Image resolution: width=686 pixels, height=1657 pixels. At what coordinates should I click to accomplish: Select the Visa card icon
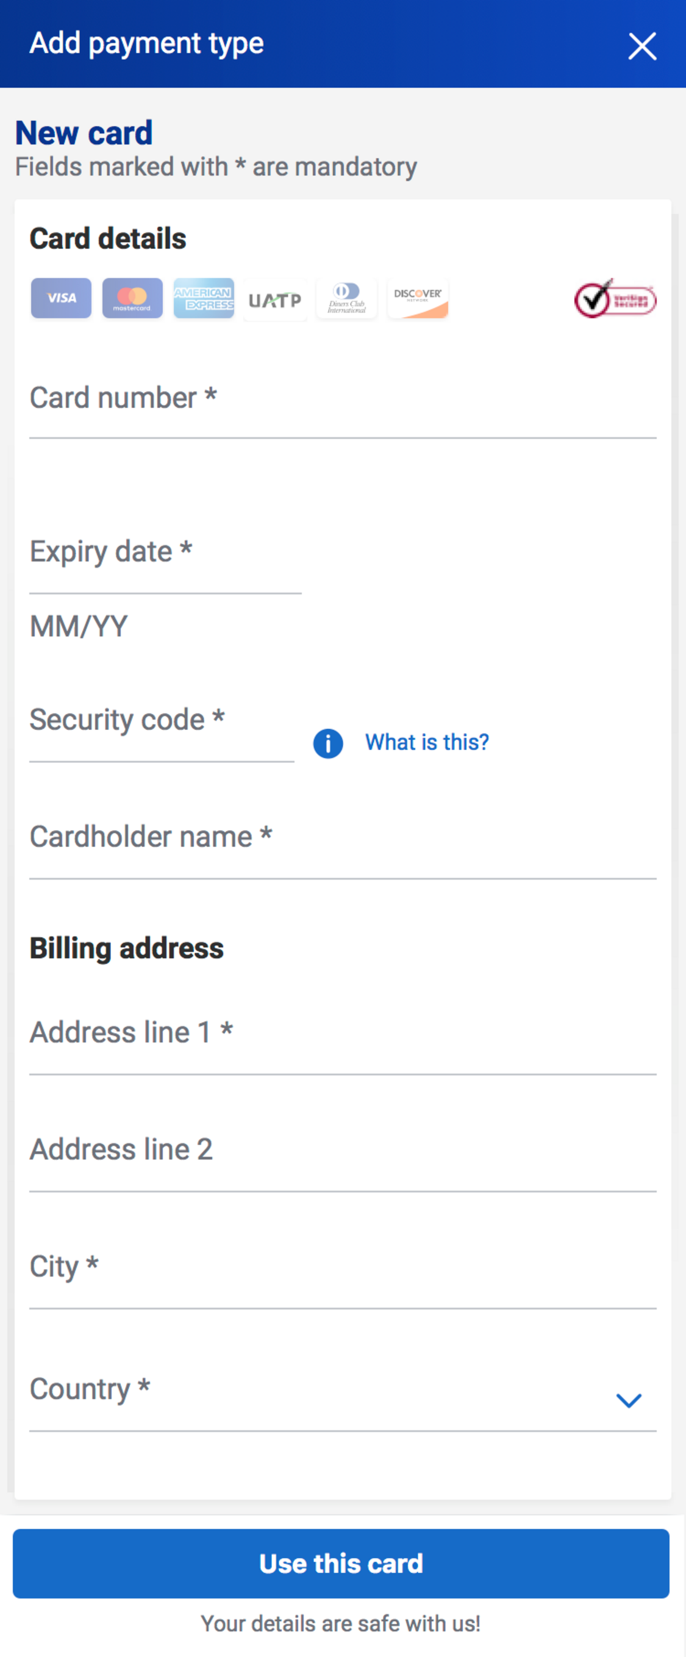[60, 298]
